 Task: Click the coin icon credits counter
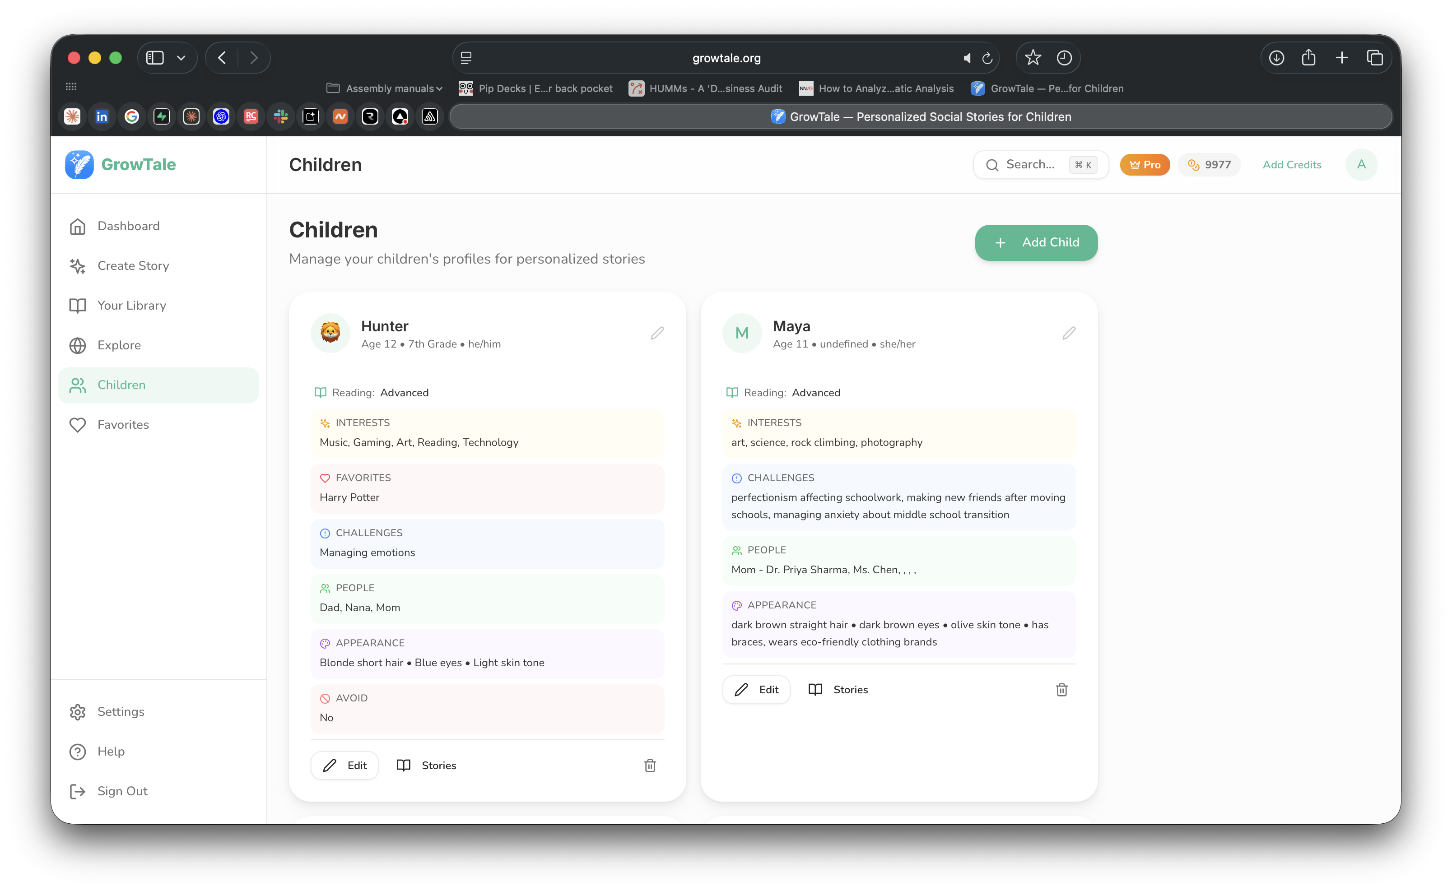tap(1194, 165)
